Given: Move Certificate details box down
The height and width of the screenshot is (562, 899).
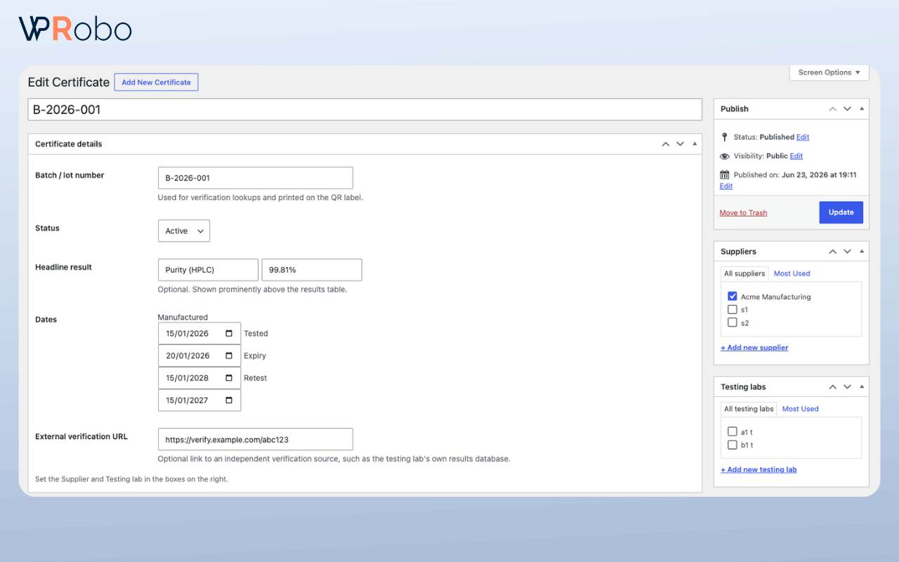Looking at the screenshot, I should point(680,144).
